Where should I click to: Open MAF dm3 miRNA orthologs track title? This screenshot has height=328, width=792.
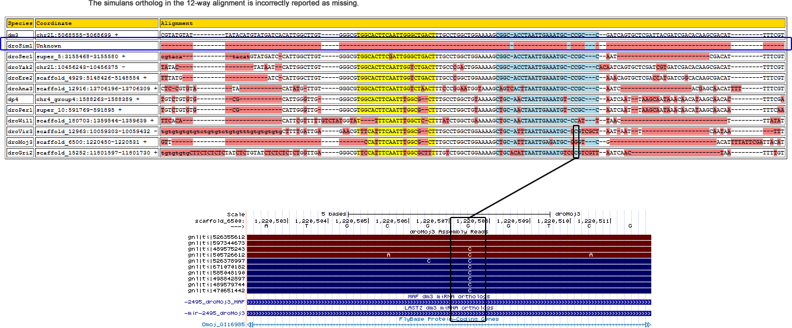pyautogui.click(x=449, y=296)
